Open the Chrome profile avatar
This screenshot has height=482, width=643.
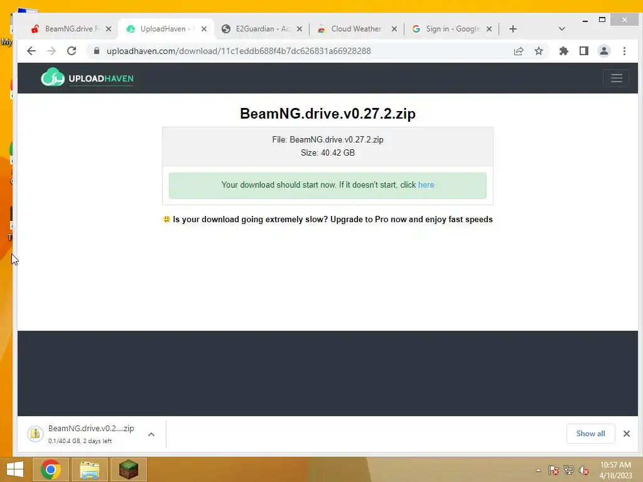click(604, 51)
